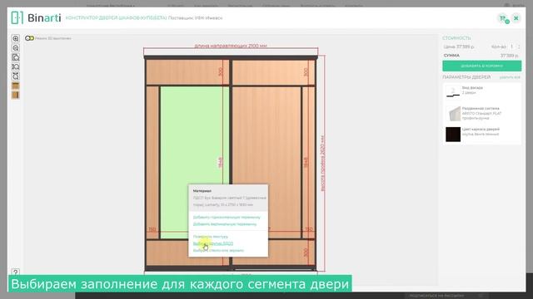Choose Add horizontal crossbar in popup

point(227,217)
